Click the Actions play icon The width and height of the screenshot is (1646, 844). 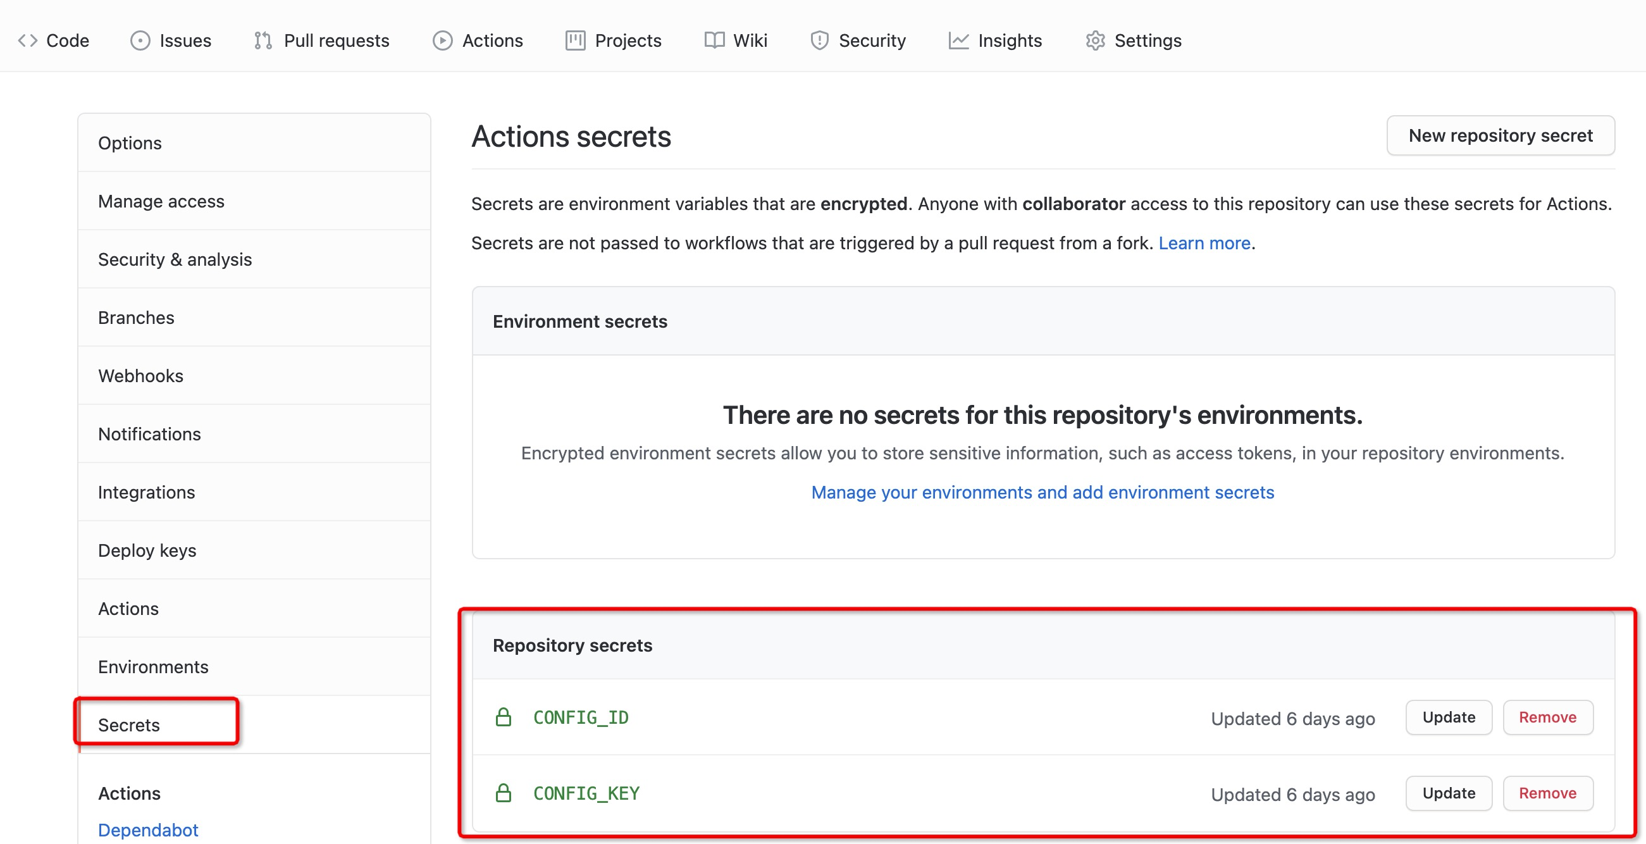[442, 40]
